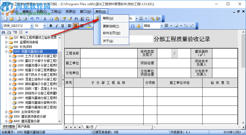Open the font size dropdown showing 10

click(45, 26)
